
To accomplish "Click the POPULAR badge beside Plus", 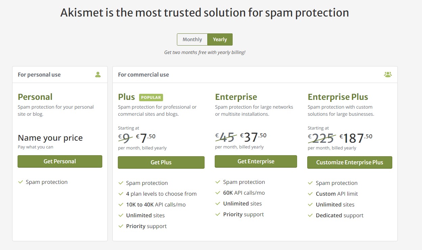I will click(x=151, y=98).
